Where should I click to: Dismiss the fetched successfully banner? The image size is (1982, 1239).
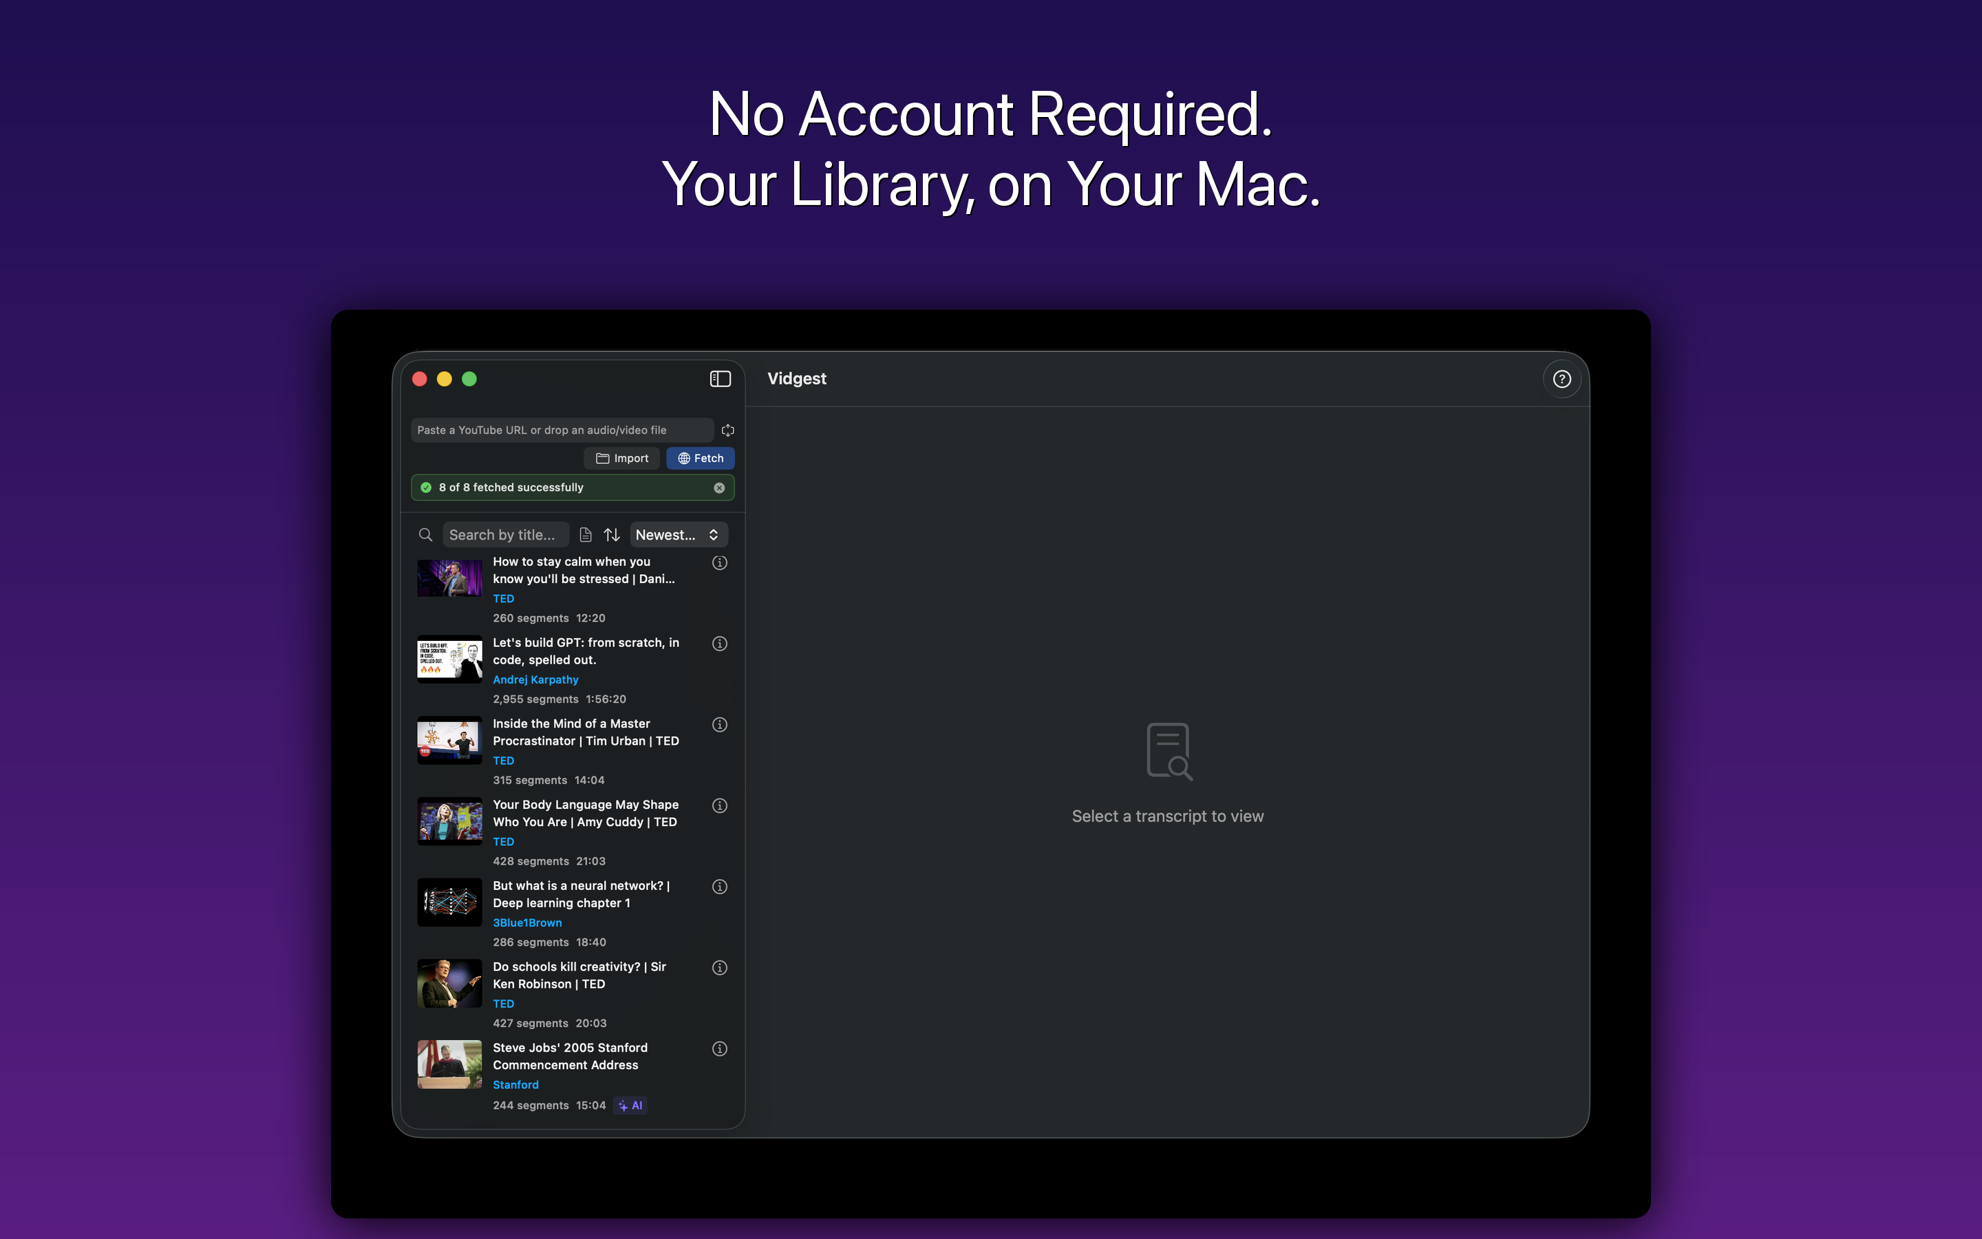coord(719,487)
